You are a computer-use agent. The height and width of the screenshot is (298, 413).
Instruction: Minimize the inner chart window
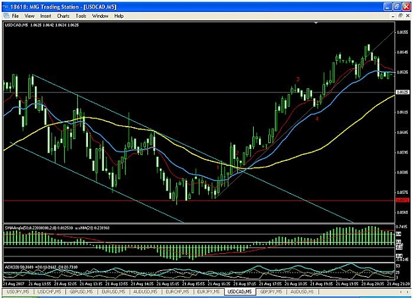pos(393,16)
